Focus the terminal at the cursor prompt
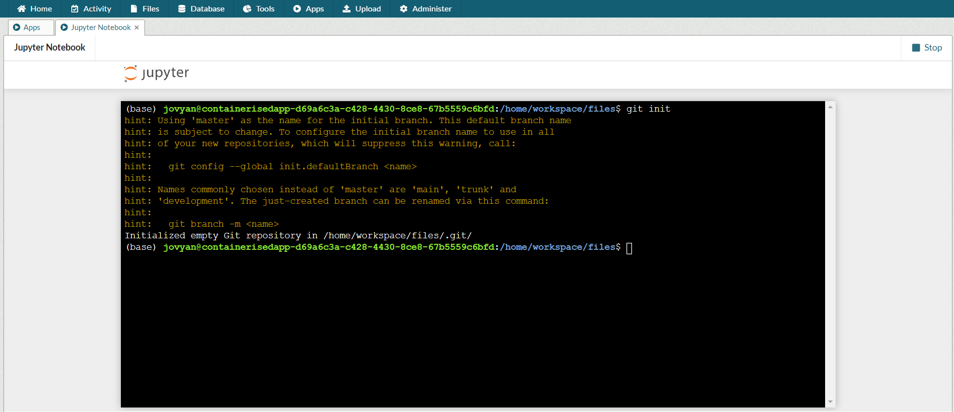This screenshot has height=412, width=954. tap(629, 248)
